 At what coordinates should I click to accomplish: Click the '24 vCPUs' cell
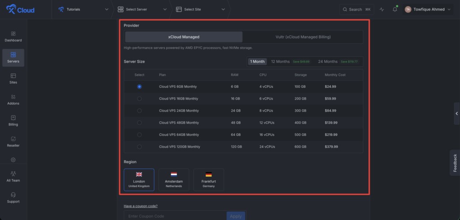click(267, 147)
